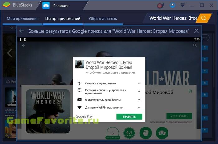Click the green similar apps cards badge
This screenshot has height=144, width=218.
162,133
